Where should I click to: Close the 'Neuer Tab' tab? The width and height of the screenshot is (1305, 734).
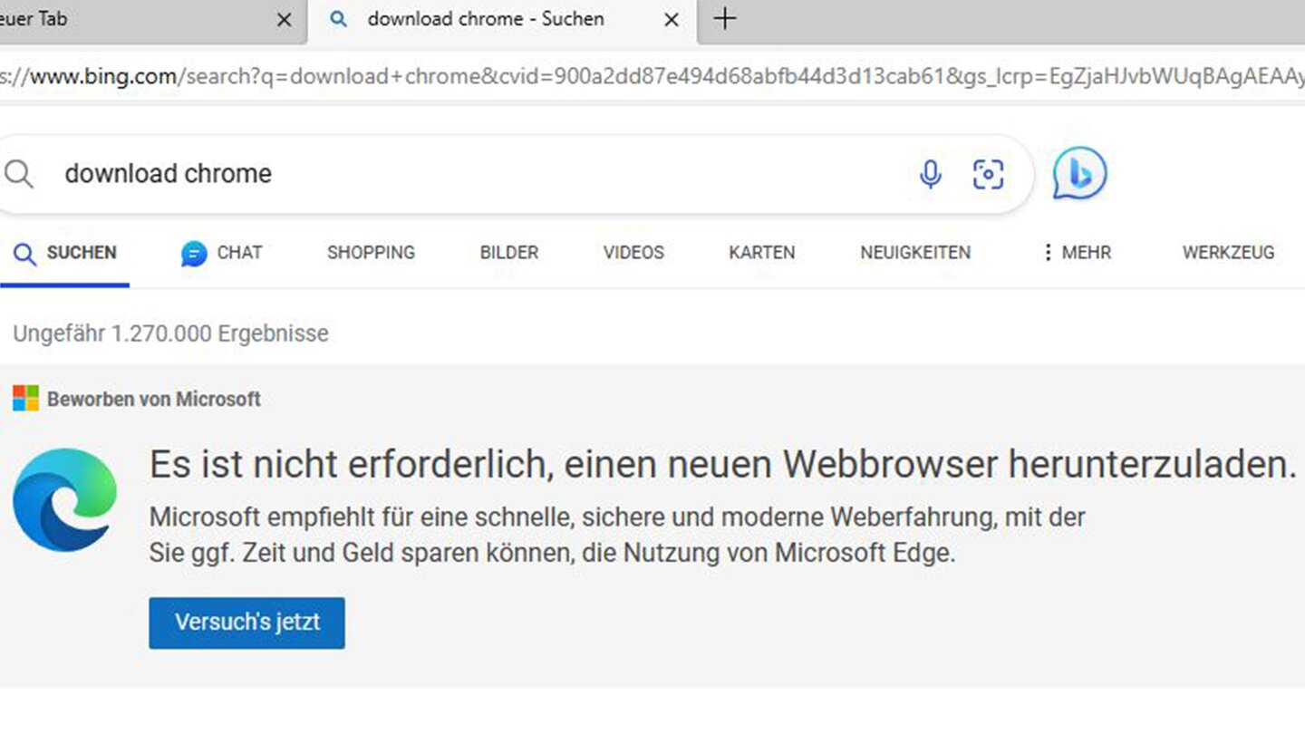tap(284, 20)
